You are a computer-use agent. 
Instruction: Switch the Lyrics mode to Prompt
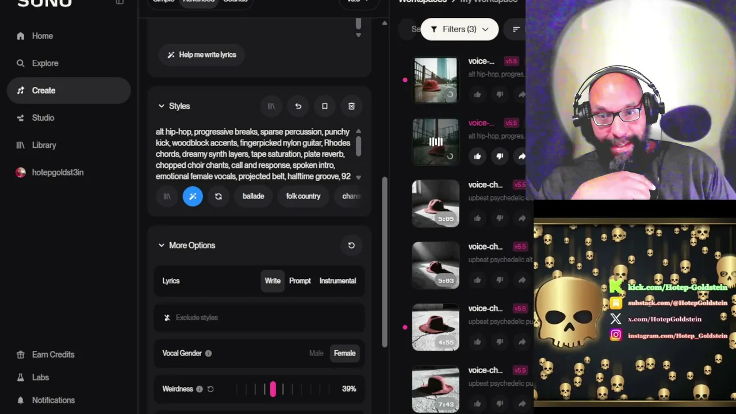300,281
